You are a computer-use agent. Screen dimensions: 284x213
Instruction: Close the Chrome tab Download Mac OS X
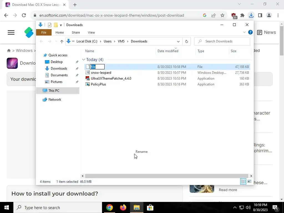pyautogui.click(x=64, y=5)
